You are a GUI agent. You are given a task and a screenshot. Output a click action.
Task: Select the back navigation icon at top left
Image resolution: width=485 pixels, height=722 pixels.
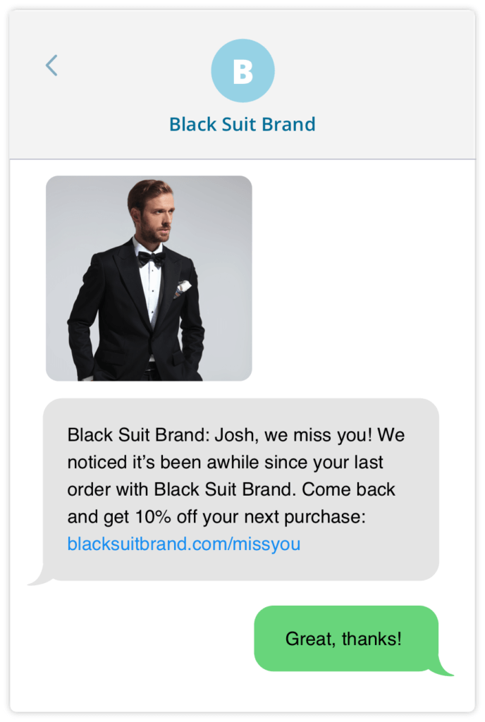[51, 65]
